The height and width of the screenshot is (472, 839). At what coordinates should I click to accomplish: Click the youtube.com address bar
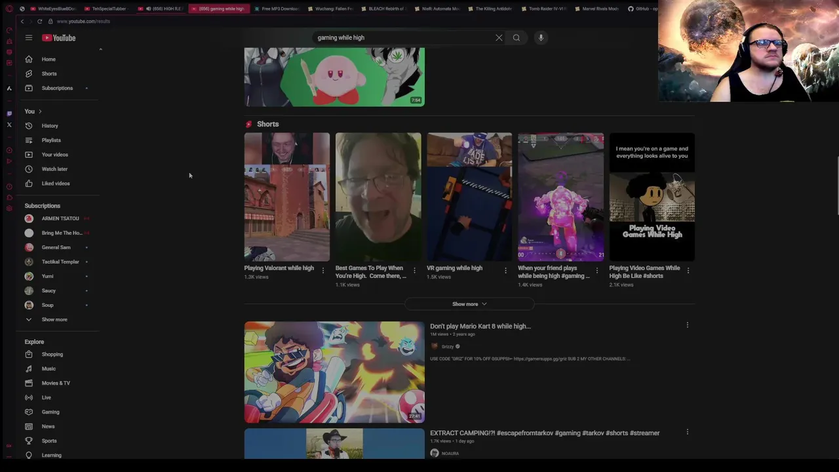(83, 21)
